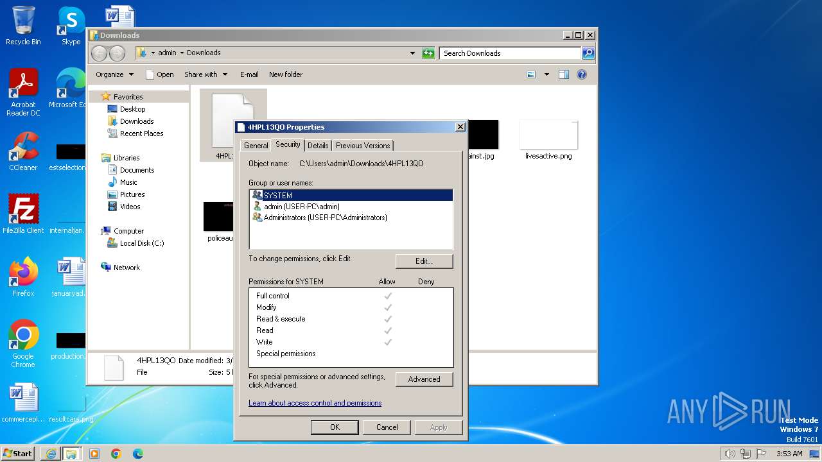Select Pictures library
Viewport: 822px width, 462px height.
pyautogui.click(x=132, y=194)
